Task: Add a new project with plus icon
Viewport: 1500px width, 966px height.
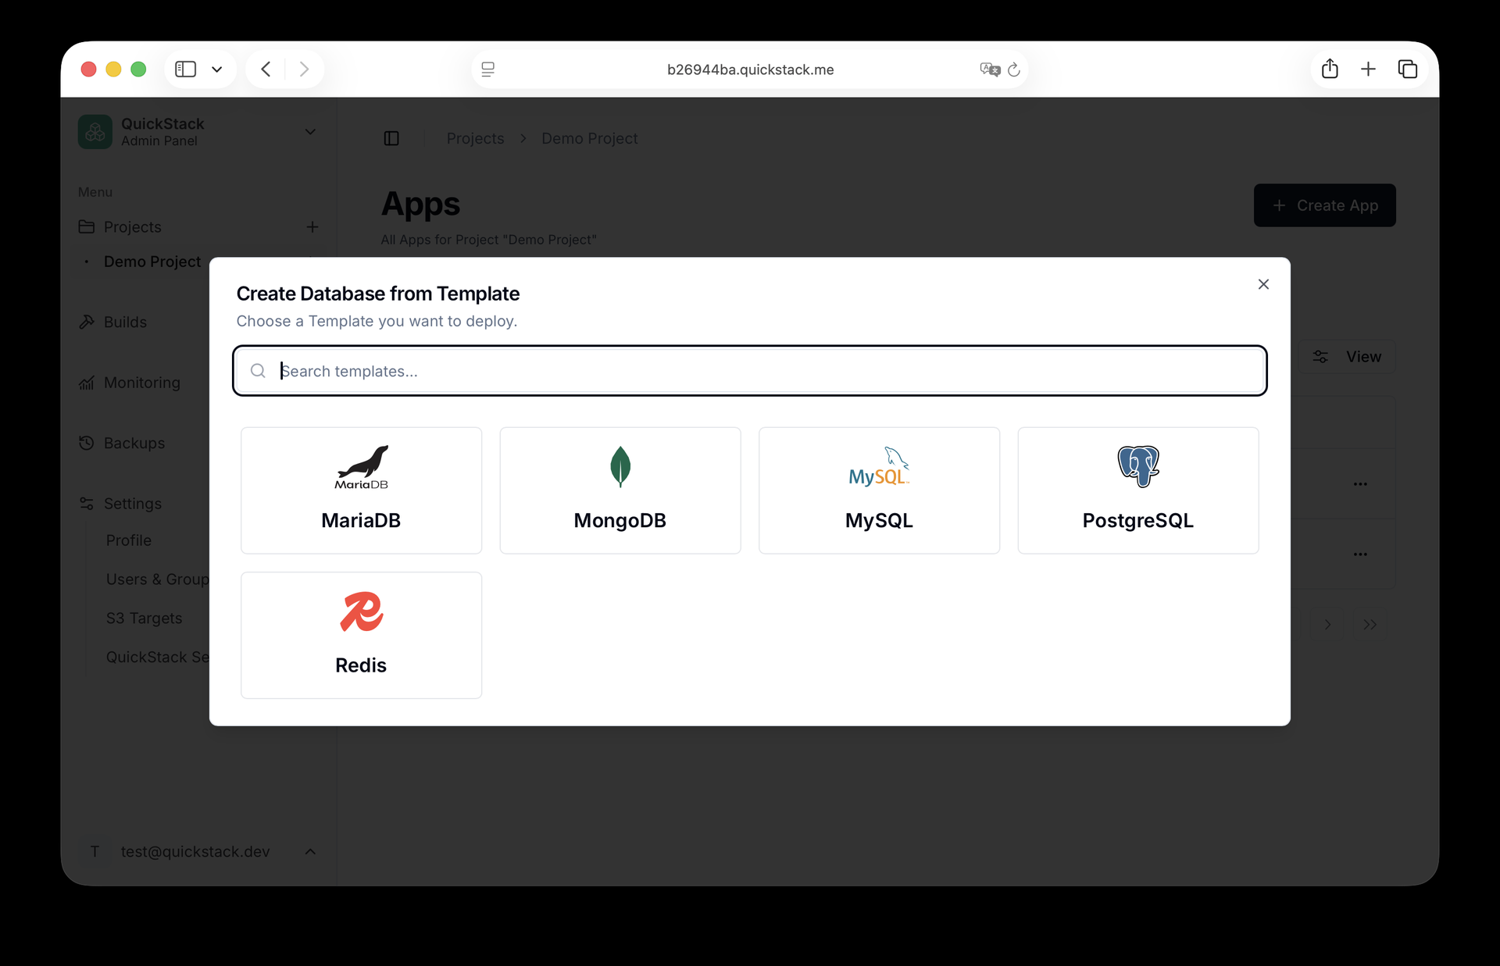Action: tap(312, 227)
